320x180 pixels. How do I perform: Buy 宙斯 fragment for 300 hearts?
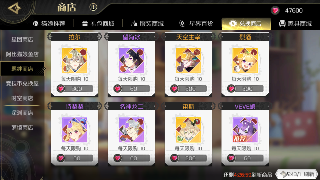point(188,158)
